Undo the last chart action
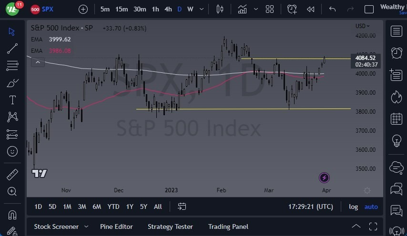This screenshot has width=407, height=236. tap(332, 10)
